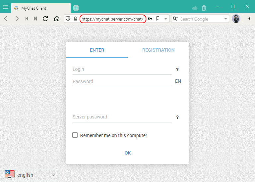Click the cloud sync icon
Screen dimensions: 255x182
[x=195, y=8]
